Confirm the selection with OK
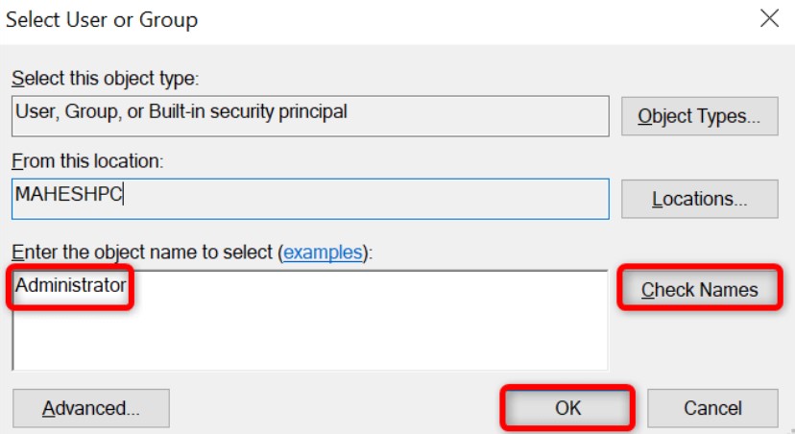This screenshot has height=434, width=795. (567, 408)
